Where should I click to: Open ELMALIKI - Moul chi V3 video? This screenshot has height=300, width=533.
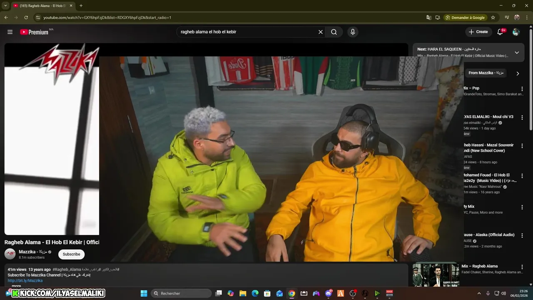pyautogui.click(x=488, y=117)
